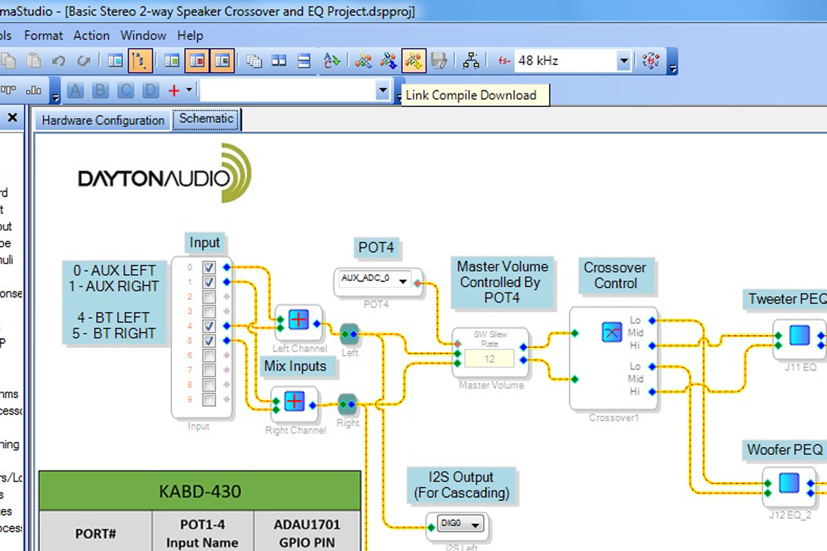This screenshot has height=551, width=827.
Task: Switch to Hardware Configuration tab
Action: (103, 120)
